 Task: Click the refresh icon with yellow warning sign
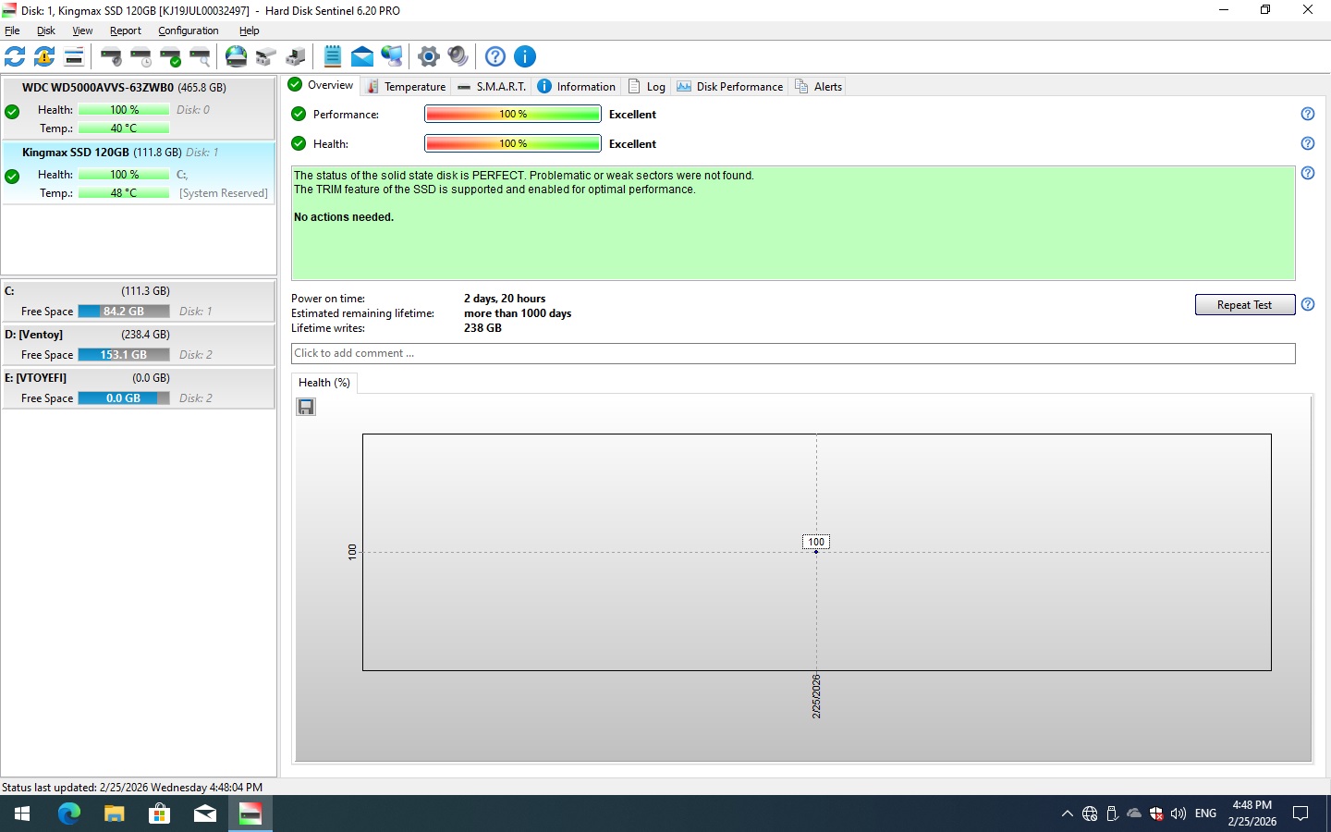tap(44, 56)
